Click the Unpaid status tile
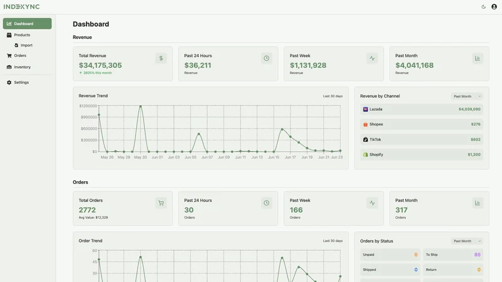This screenshot has width=502, height=282. tap(390, 255)
